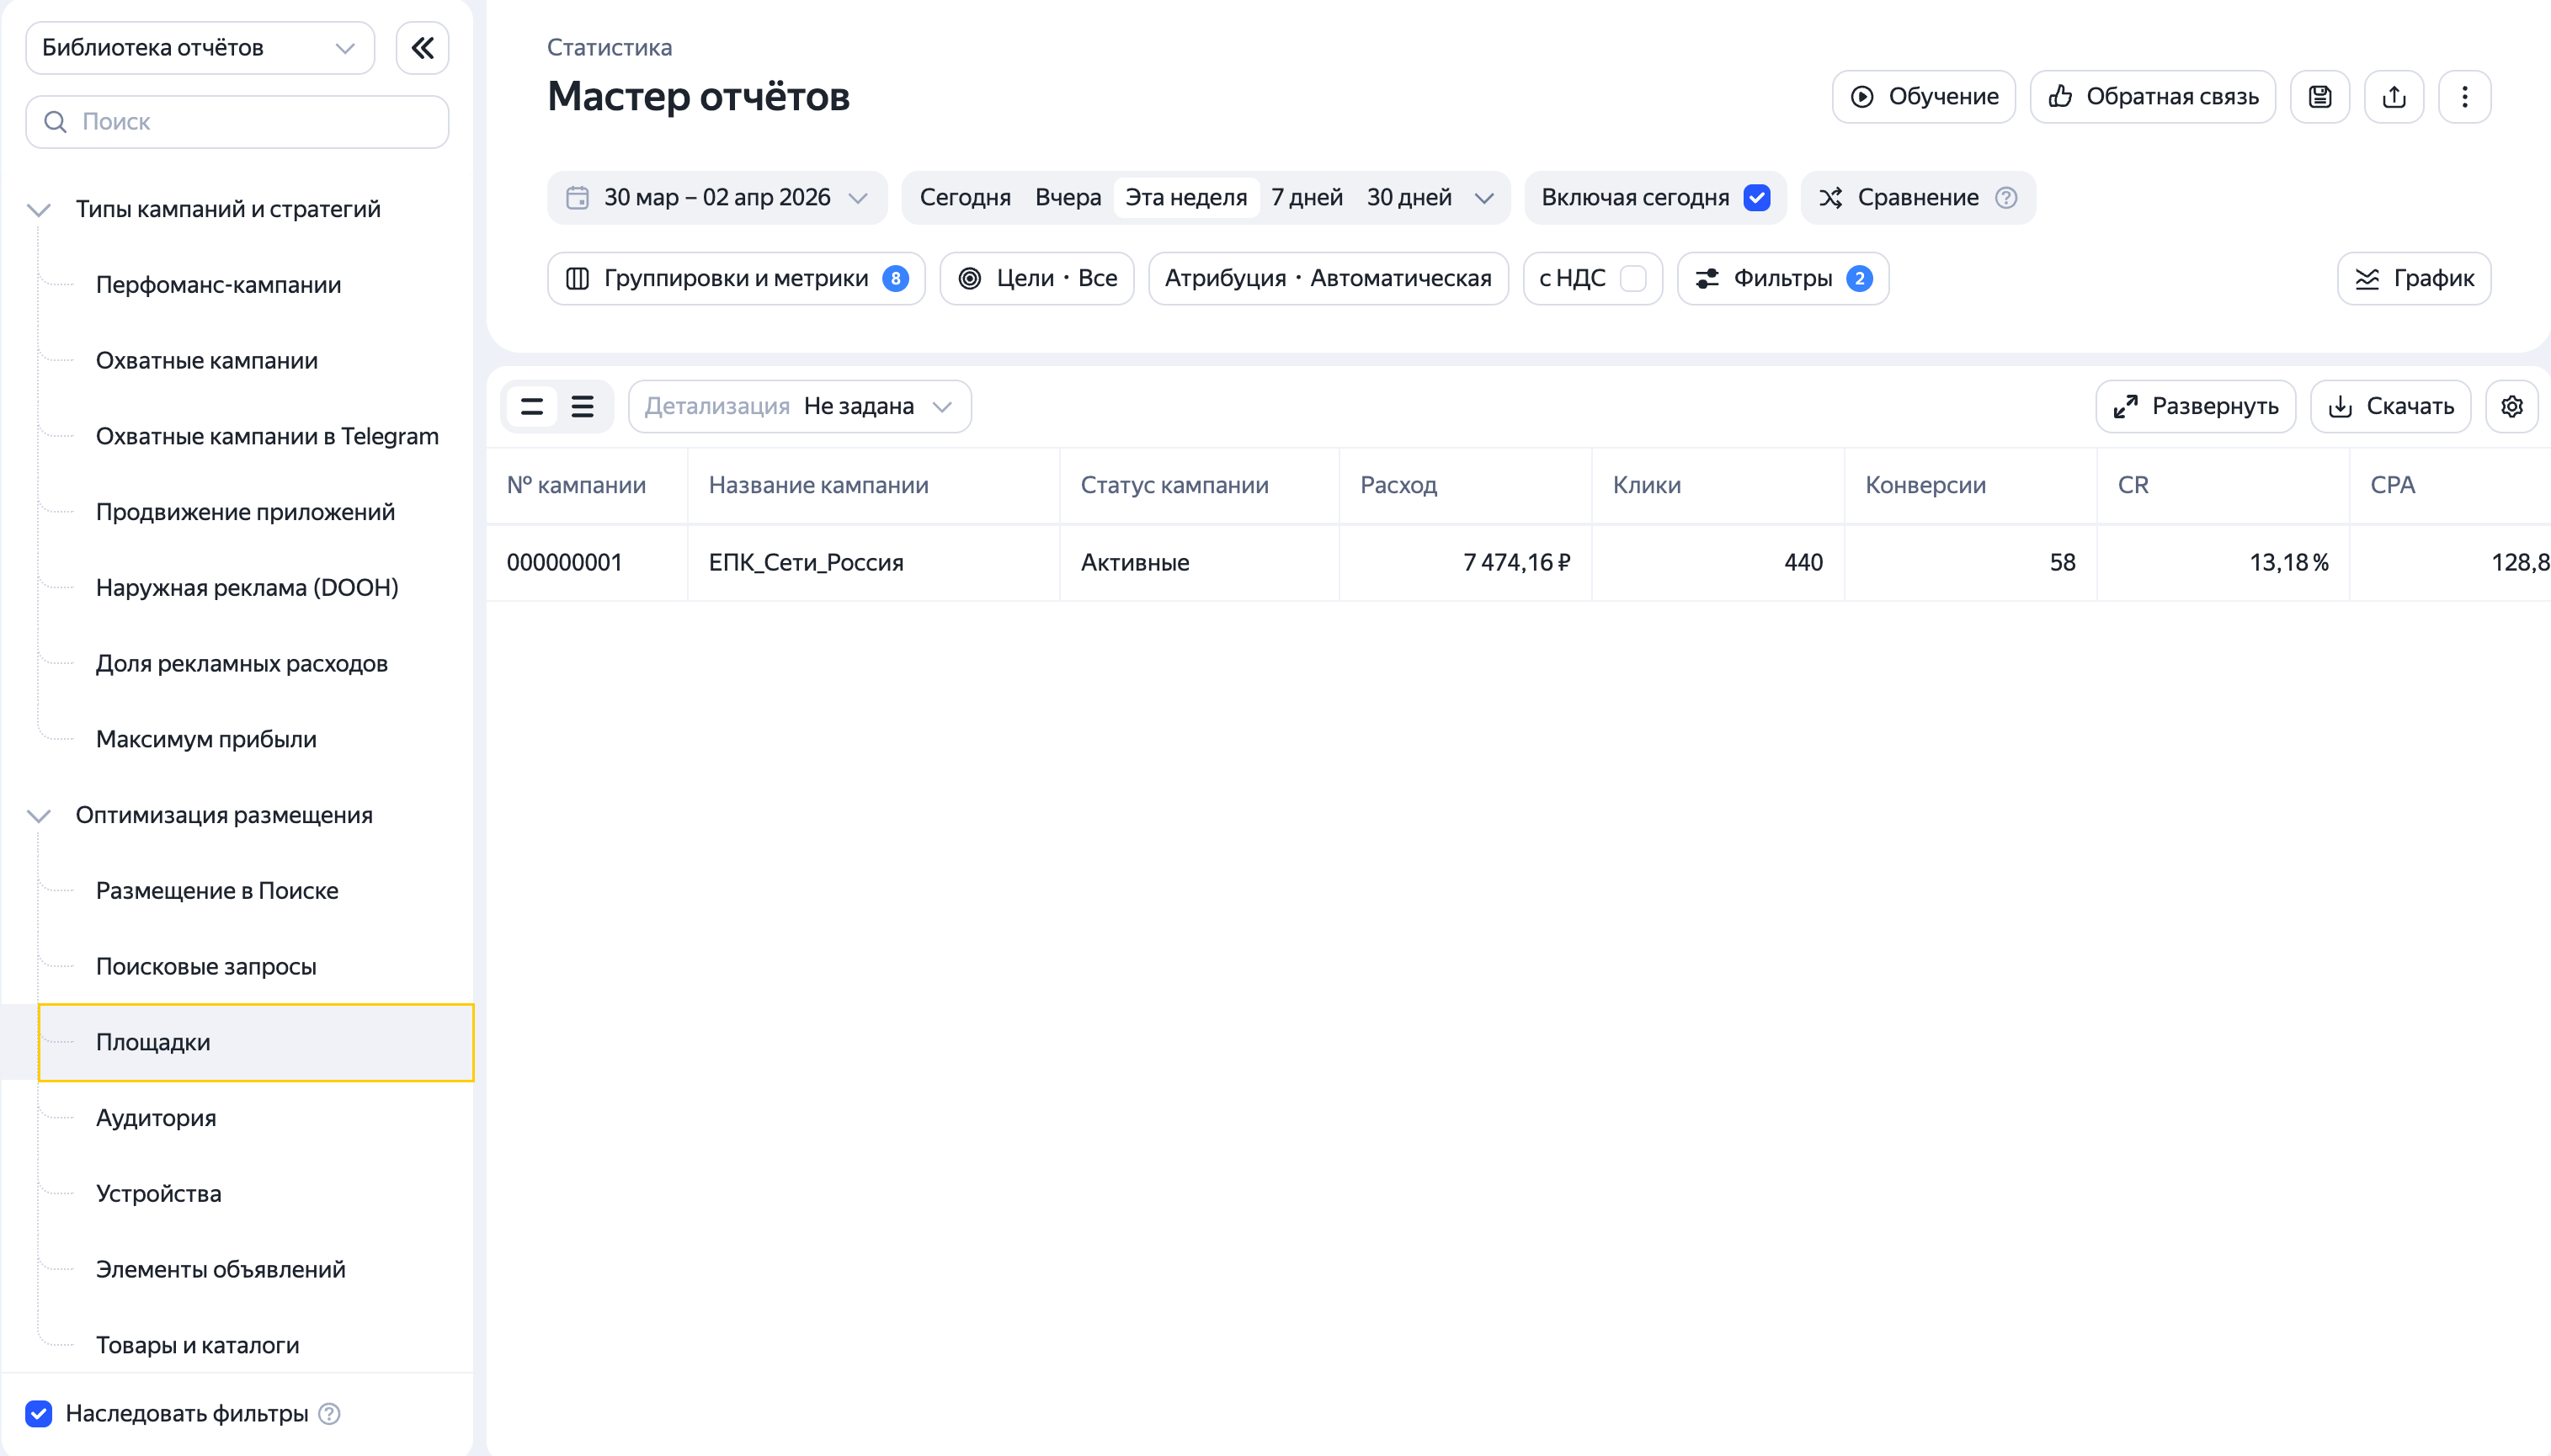Click the search magnifier icon

point(56,122)
